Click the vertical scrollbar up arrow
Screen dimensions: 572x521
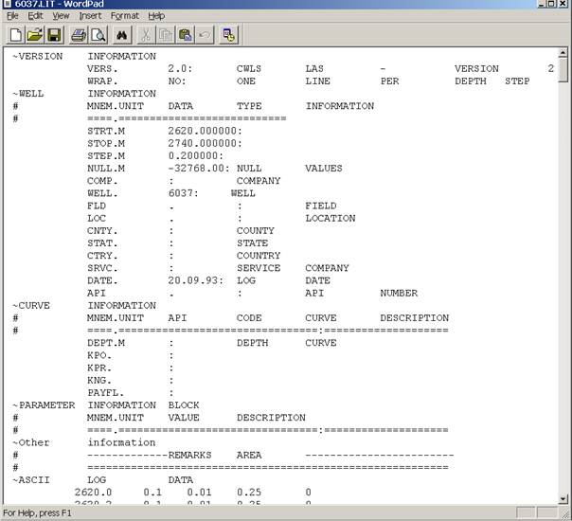[x=563, y=53]
